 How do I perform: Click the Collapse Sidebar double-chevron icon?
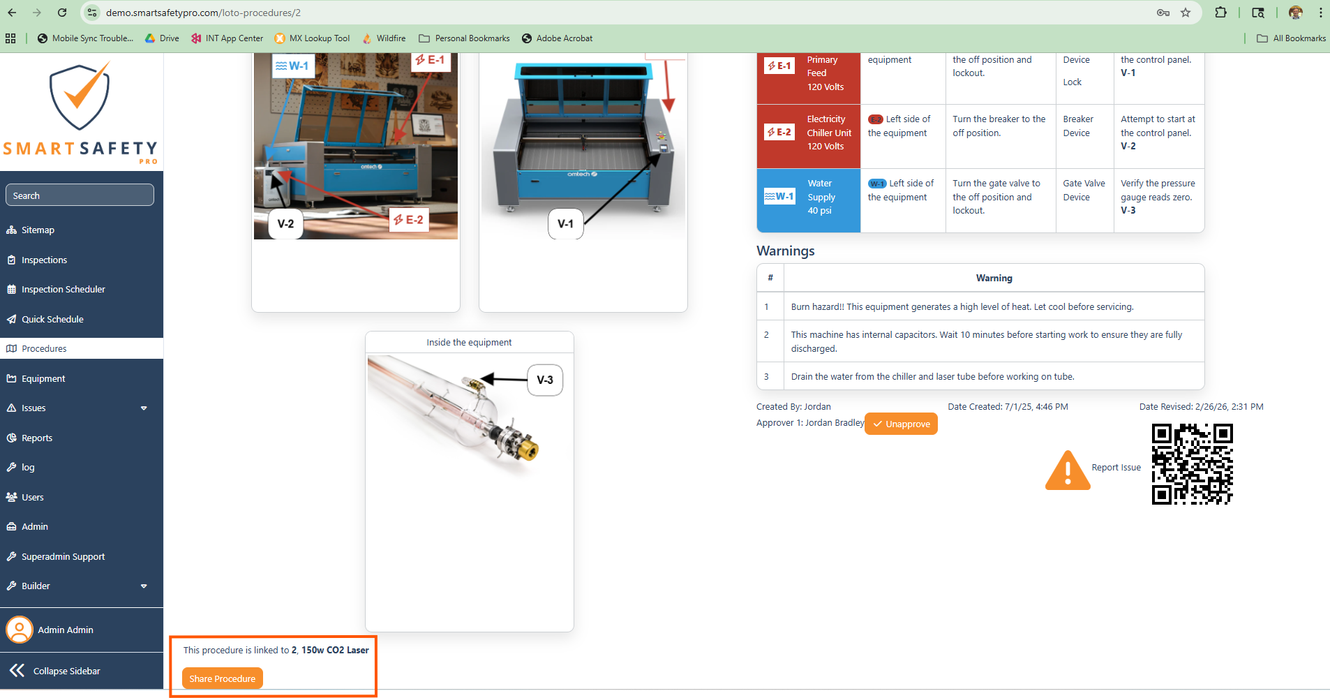pos(17,671)
